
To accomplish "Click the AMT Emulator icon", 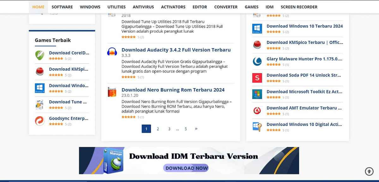I will click(257, 110).
